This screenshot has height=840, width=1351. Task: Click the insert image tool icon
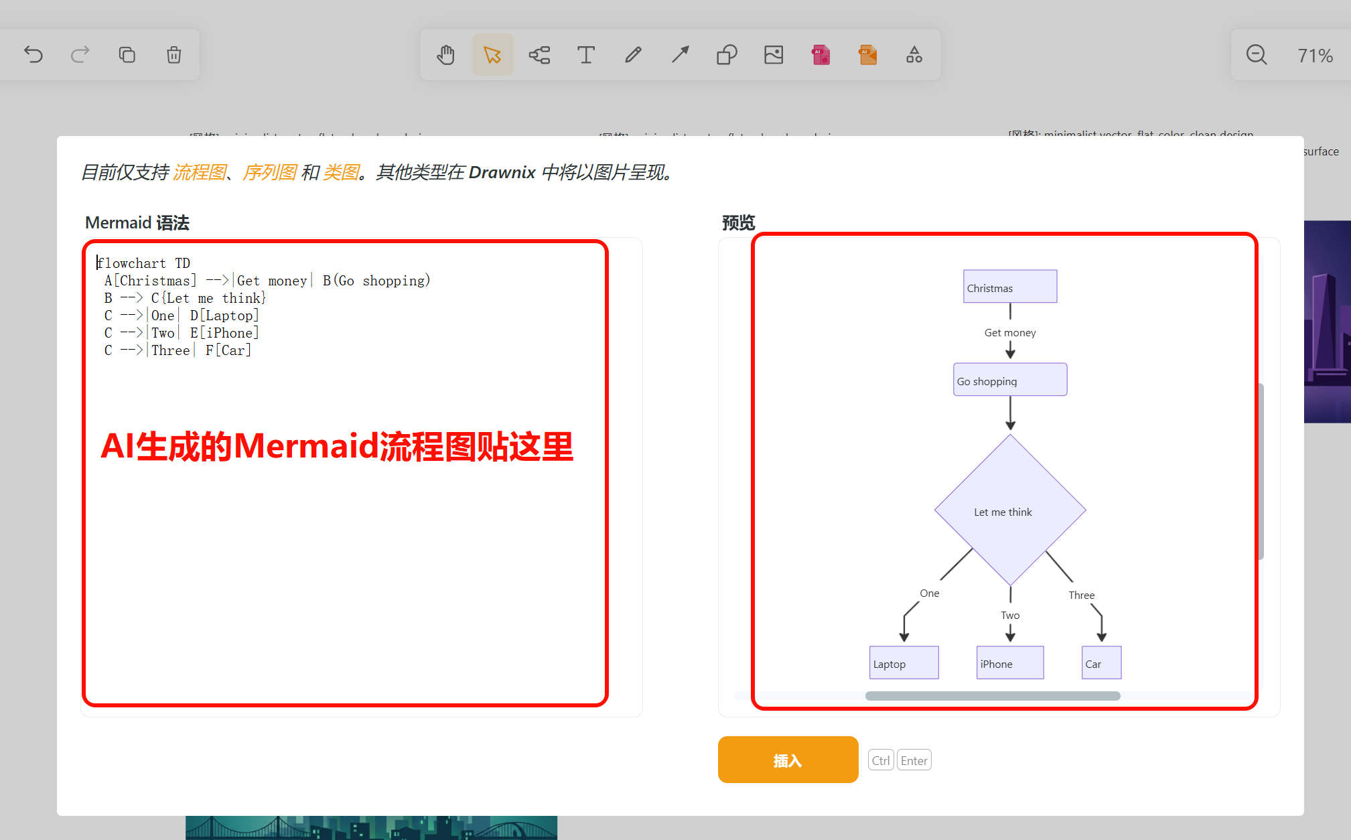(x=774, y=54)
